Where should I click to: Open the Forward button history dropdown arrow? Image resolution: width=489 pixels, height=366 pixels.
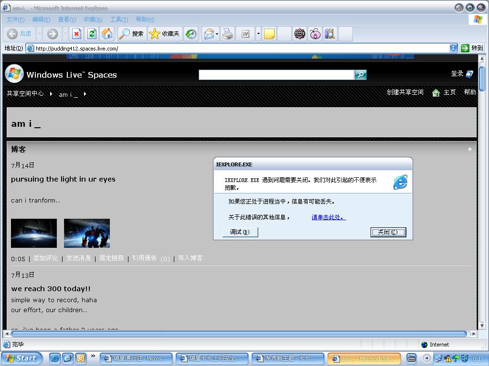click(65, 34)
